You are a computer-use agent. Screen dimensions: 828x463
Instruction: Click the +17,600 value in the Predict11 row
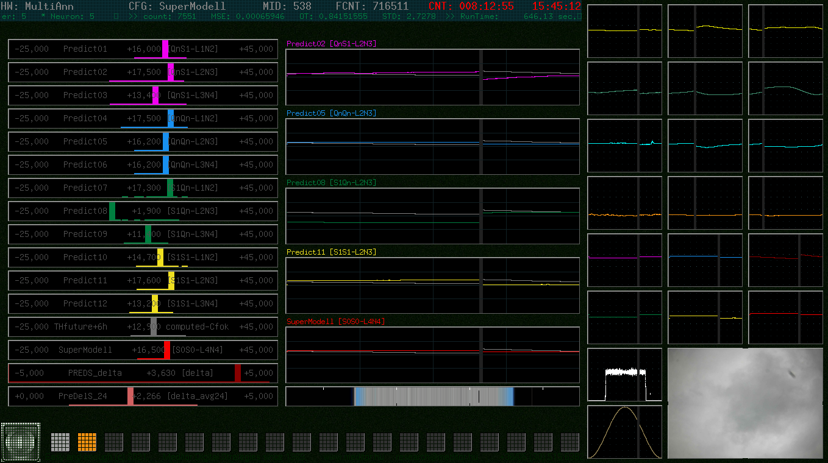pyautogui.click(x=144, y=280)
